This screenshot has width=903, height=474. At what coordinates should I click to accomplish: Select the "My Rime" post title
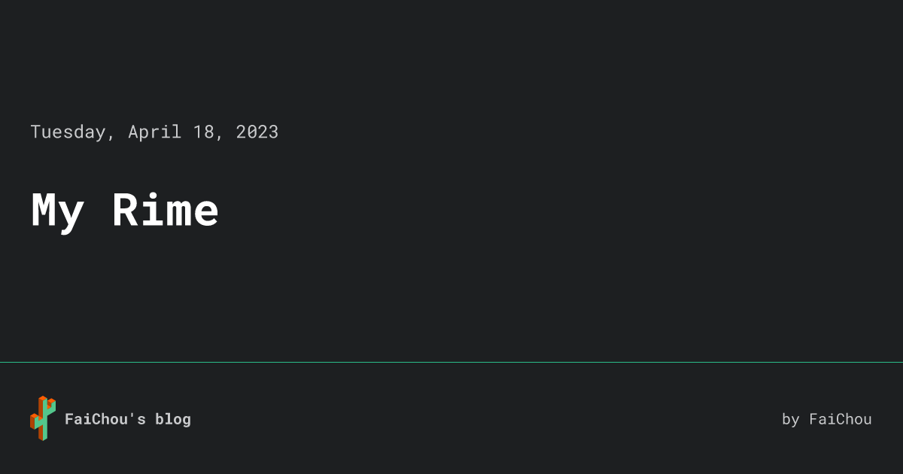[125, 210]
